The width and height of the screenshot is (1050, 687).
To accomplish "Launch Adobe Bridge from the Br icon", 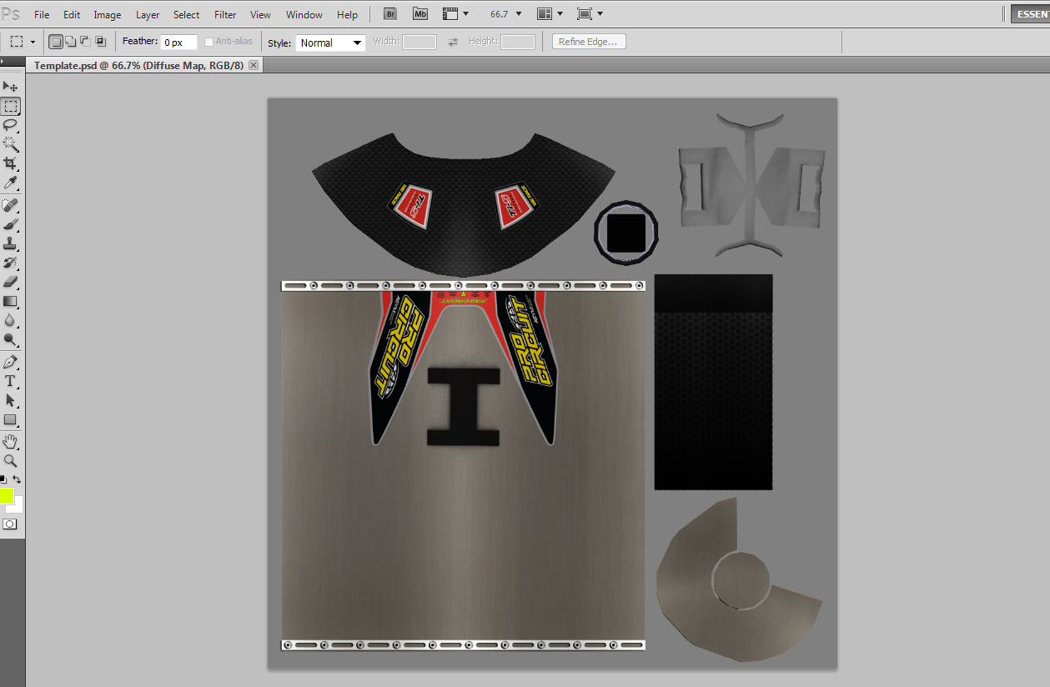I will (x=390, y=14).
